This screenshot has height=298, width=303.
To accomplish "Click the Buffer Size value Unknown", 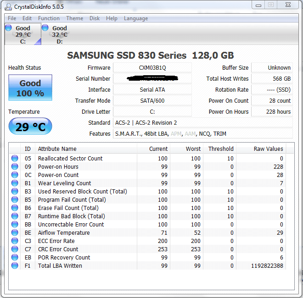I will pos(272,68).
